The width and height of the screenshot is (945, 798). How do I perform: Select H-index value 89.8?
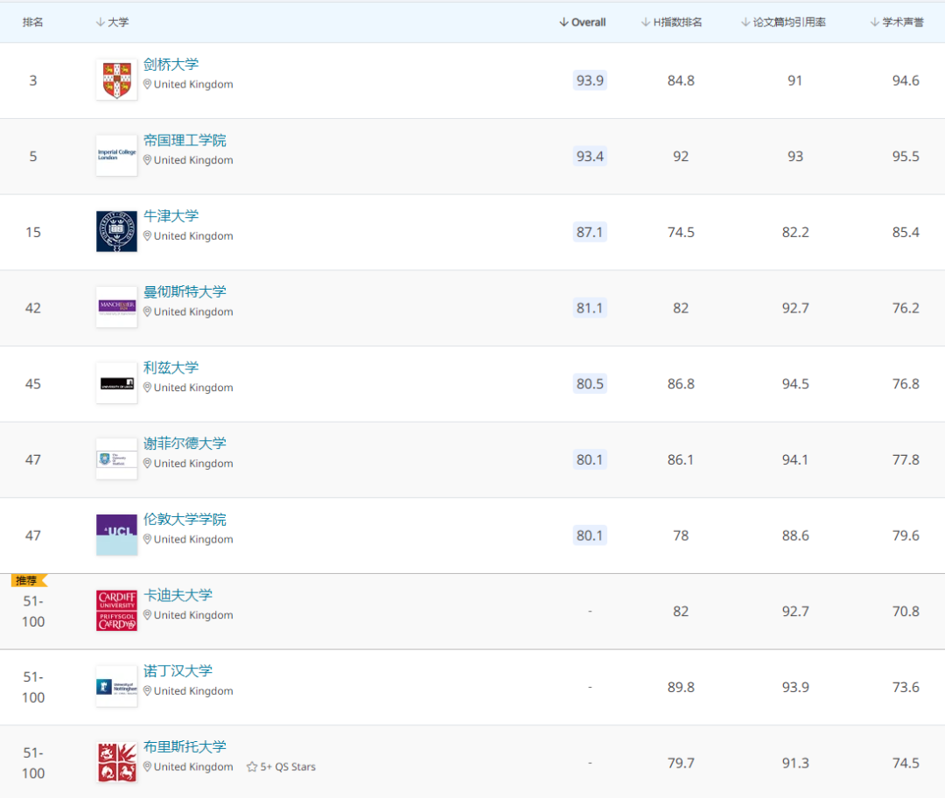(681, 688)
